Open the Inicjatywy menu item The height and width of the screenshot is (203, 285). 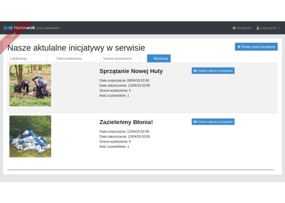[242, 28]
